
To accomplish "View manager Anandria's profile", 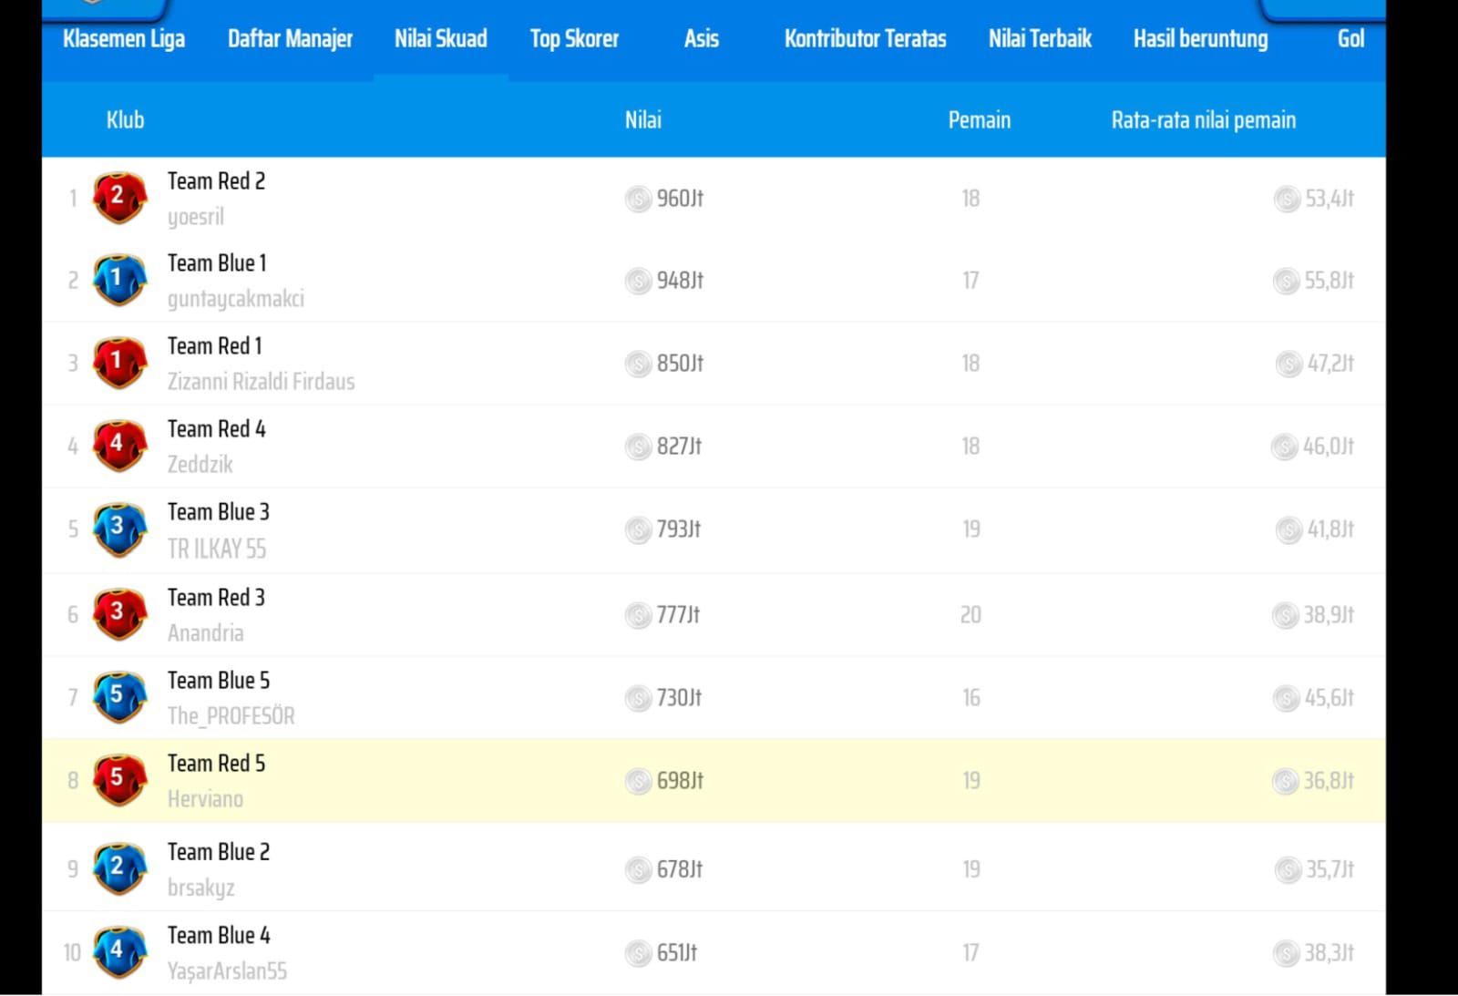I will pos(206,632).
